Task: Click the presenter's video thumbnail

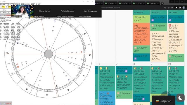Action: coord(22,11)
